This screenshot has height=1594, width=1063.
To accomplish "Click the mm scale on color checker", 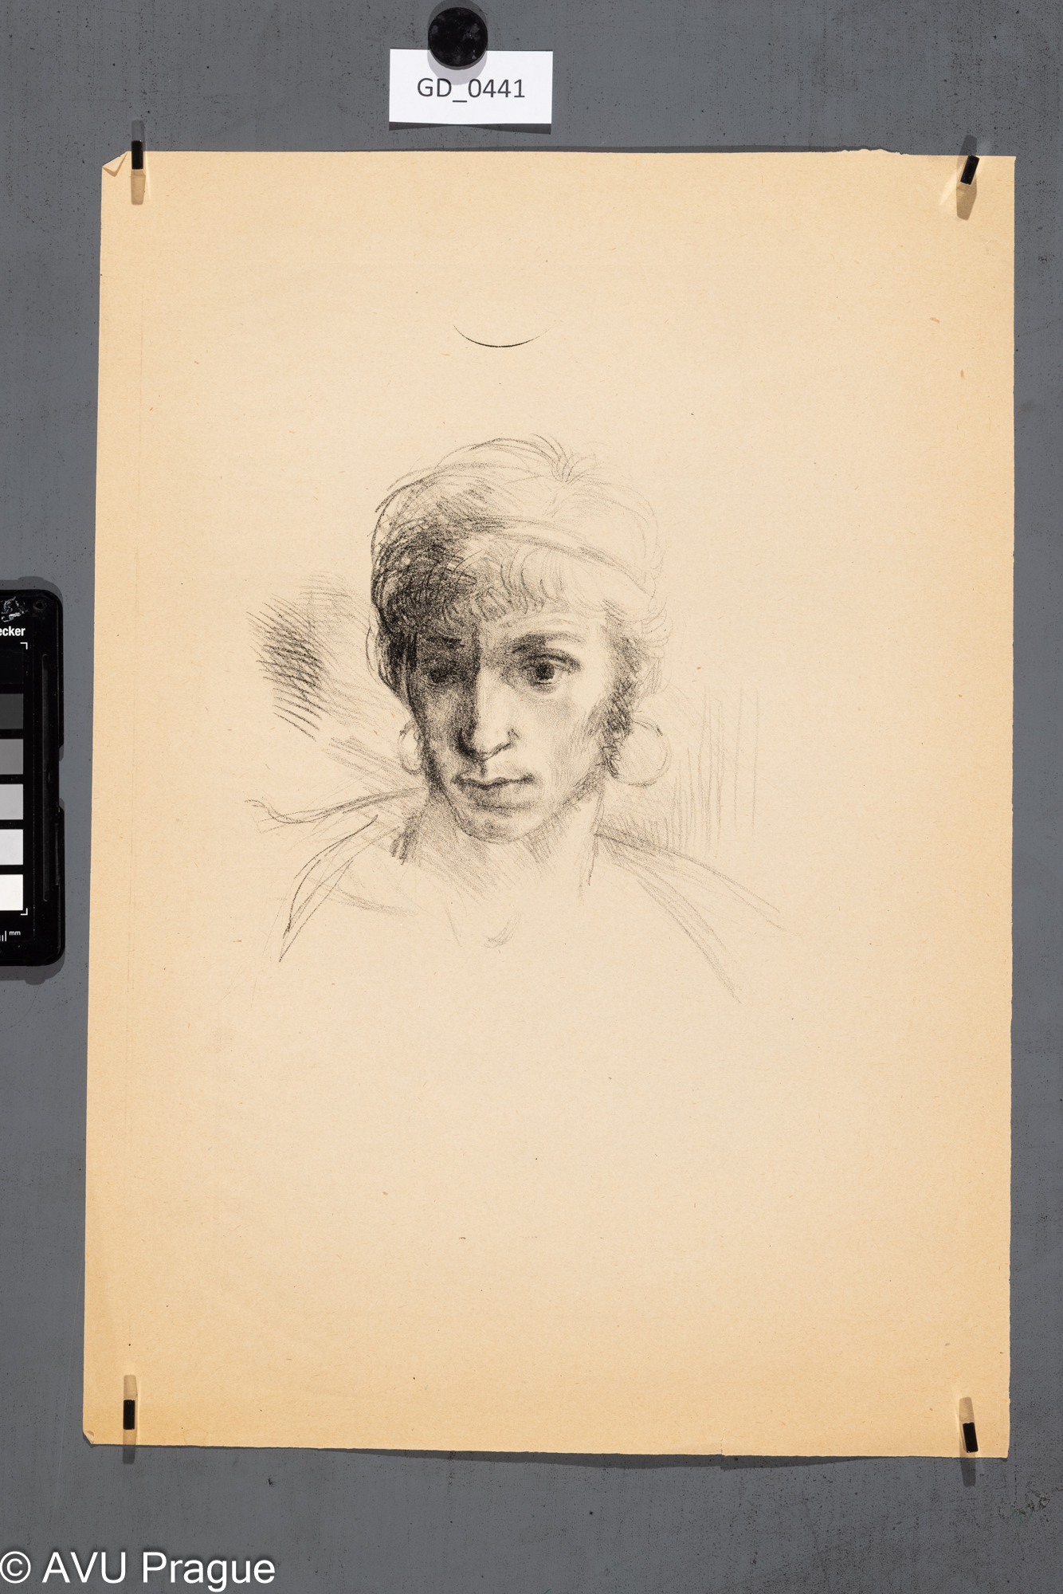I will (11, 934).
